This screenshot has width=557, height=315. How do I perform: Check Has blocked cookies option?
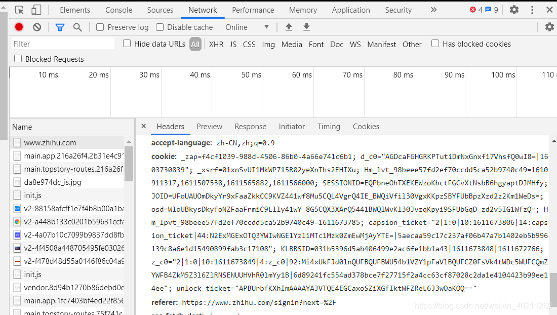[x=435, y=44]
